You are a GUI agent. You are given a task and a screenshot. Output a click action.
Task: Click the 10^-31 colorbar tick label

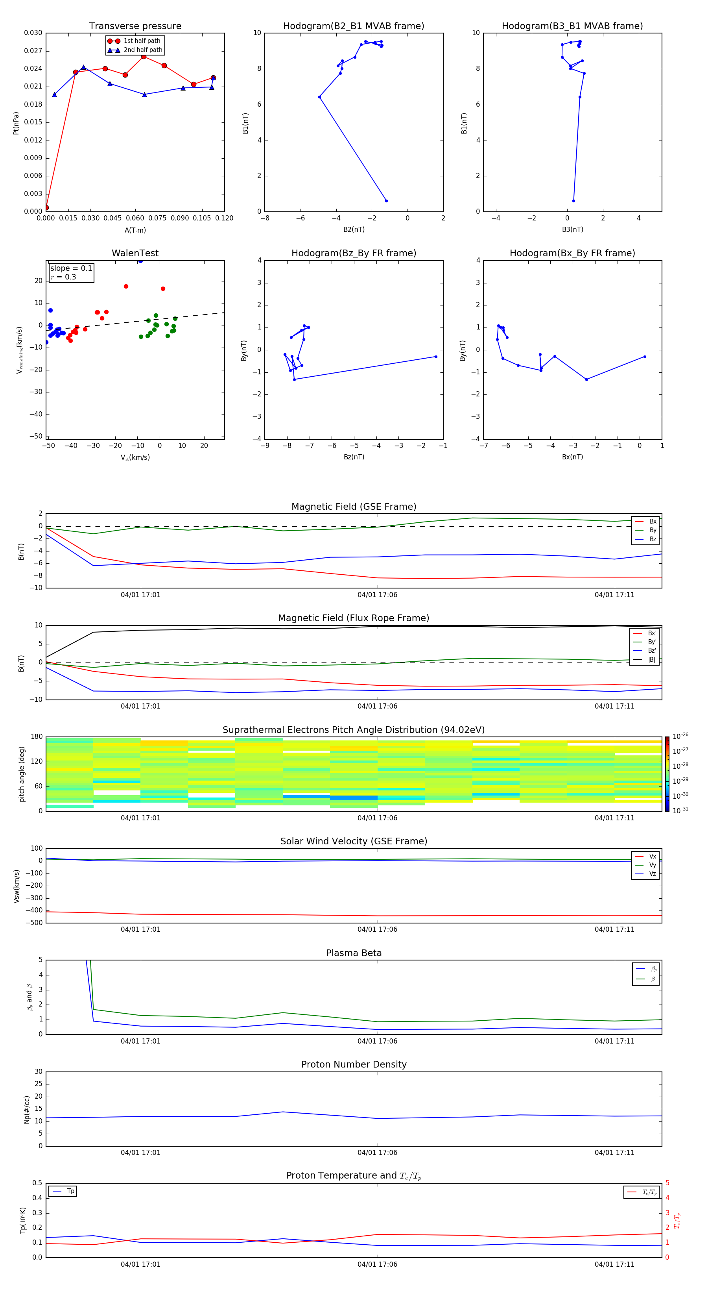click(680, 810)
